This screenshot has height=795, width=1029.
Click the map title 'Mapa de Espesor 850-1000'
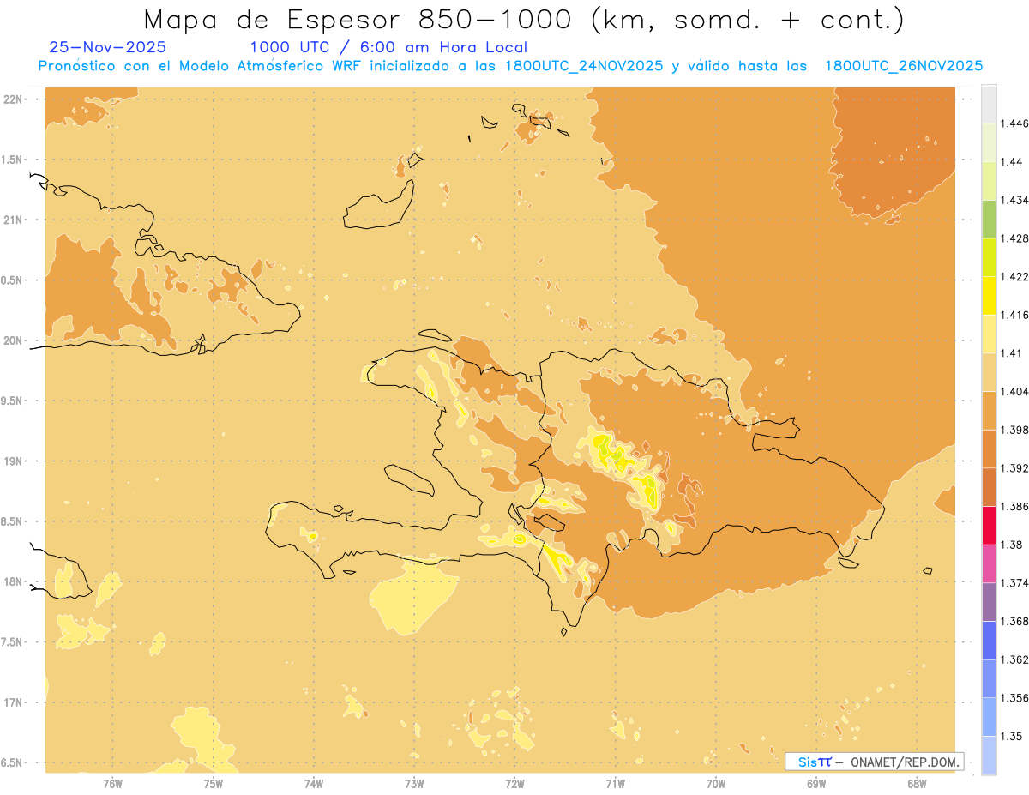click(360, 19)
